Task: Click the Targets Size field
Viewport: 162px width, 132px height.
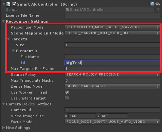Action: tap(112, 45)
